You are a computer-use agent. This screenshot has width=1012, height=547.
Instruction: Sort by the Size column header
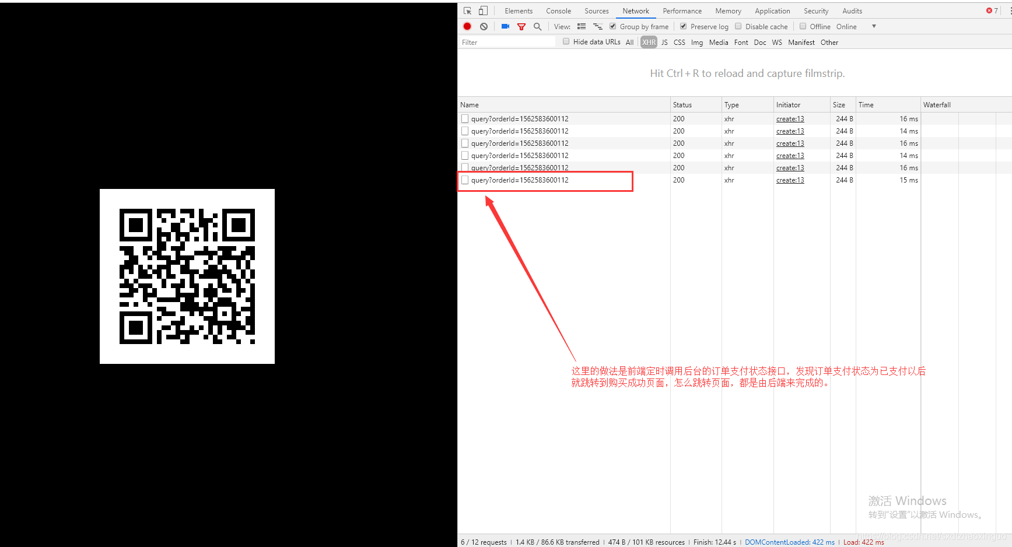[x=843, y=105]
